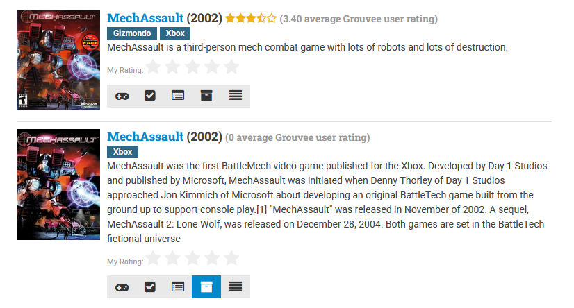Open first MechAssault (2002) title link
This screenshot has height=308, width=574.
145,18
